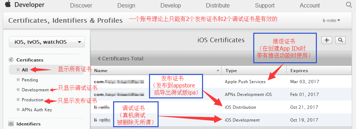Click expiry date Oct 19, 2017

[x=304, y=120]
